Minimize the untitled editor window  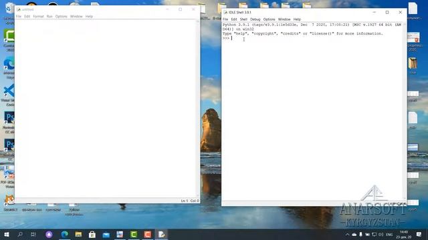[x=167, y=9]
